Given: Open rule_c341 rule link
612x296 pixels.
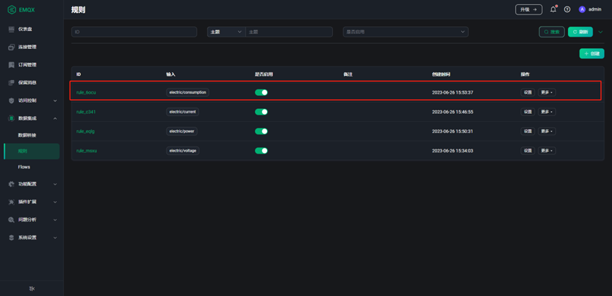Looking at the screenshot, I should [x=86, y=112].
